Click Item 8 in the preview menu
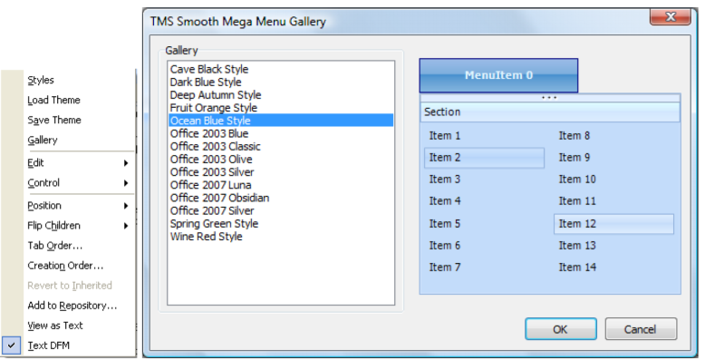 575,135
